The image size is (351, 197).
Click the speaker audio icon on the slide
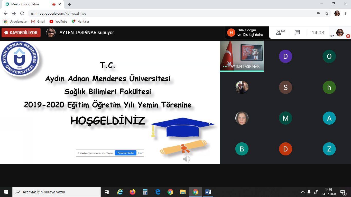186,159
